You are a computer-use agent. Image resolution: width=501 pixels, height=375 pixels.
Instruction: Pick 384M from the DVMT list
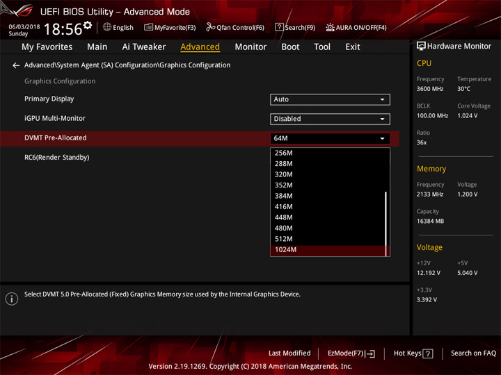[328, 196]
